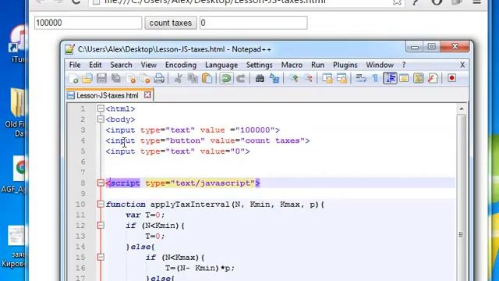Open a file with the folder icon

[87, 78]
